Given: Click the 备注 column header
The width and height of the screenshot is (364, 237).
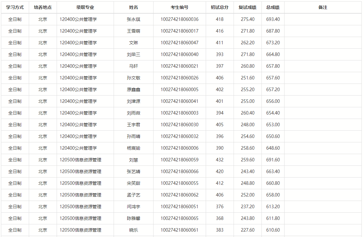Looking at the screenshot, I should (x=323, y=7).
